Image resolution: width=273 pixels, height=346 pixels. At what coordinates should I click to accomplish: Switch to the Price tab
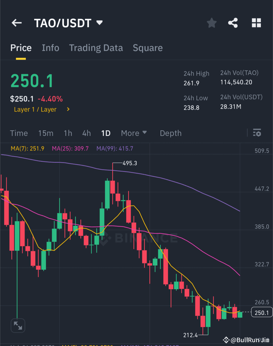click(21, 48)
